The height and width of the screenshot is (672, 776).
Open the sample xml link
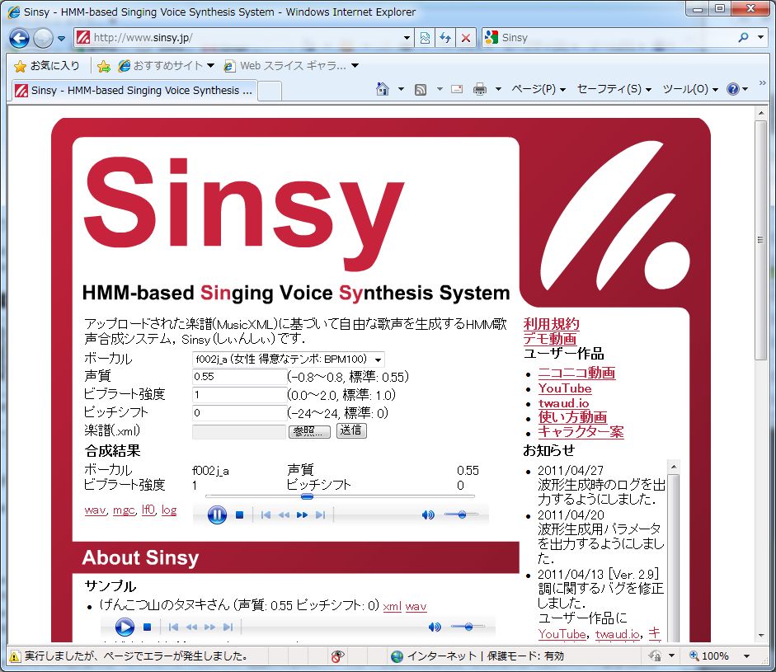(392, 606)
